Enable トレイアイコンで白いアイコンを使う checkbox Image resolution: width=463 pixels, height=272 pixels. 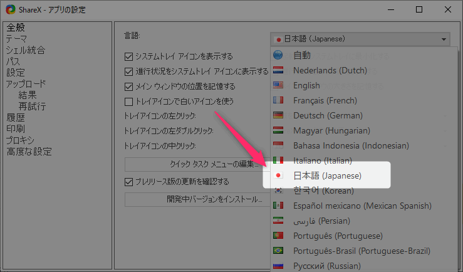click(128, 102)
